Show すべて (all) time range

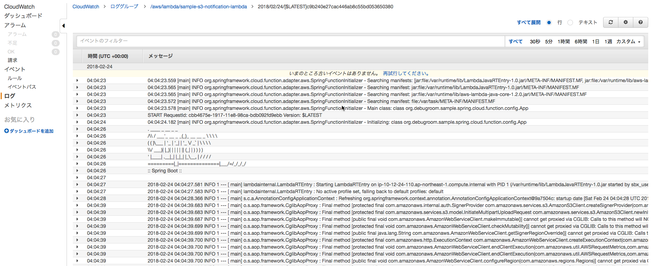[515, 41]
